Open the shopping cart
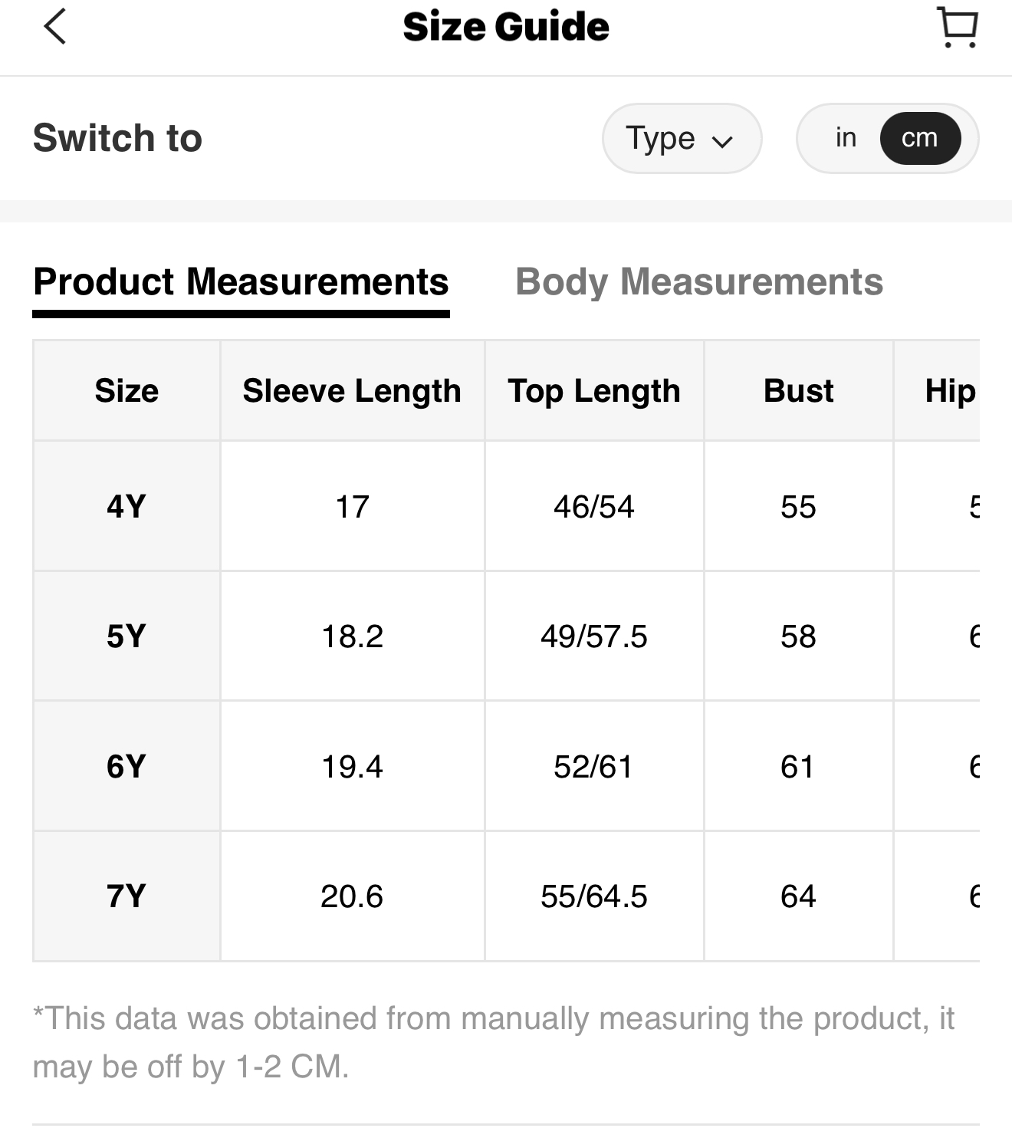The height and width of the screenshot is (1128, 1012). 958,28
